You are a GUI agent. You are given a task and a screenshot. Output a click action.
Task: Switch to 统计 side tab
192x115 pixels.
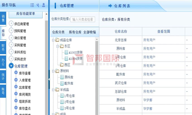coord(3,77)
